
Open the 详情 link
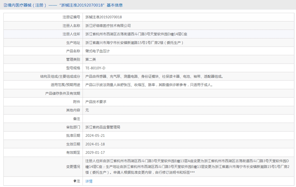point(89,181)
